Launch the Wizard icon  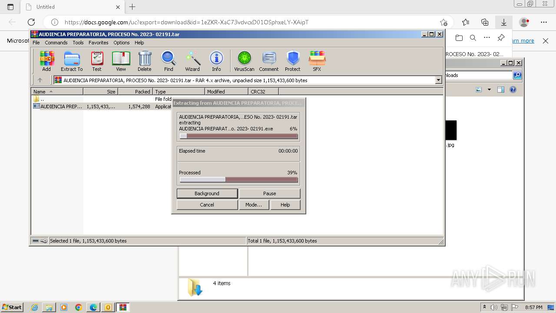pos(192,61)
